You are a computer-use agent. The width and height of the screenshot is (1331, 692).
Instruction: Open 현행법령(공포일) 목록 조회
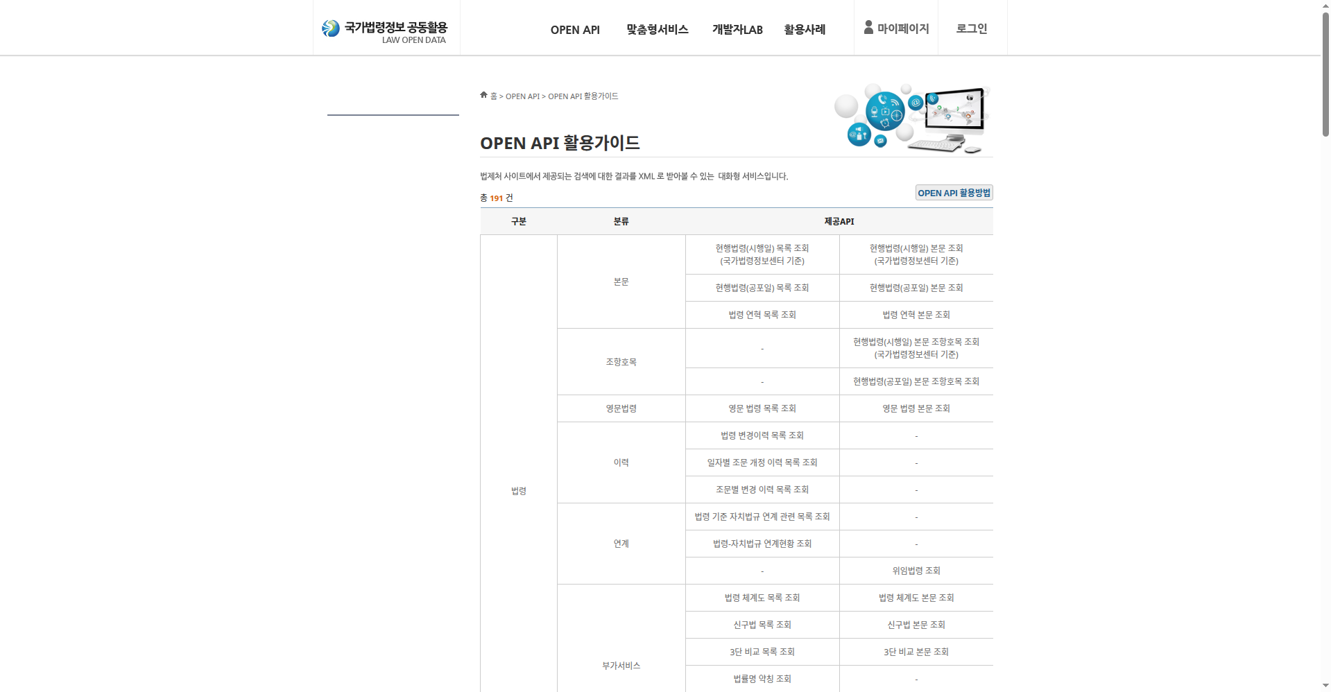(x=762, y=288)
